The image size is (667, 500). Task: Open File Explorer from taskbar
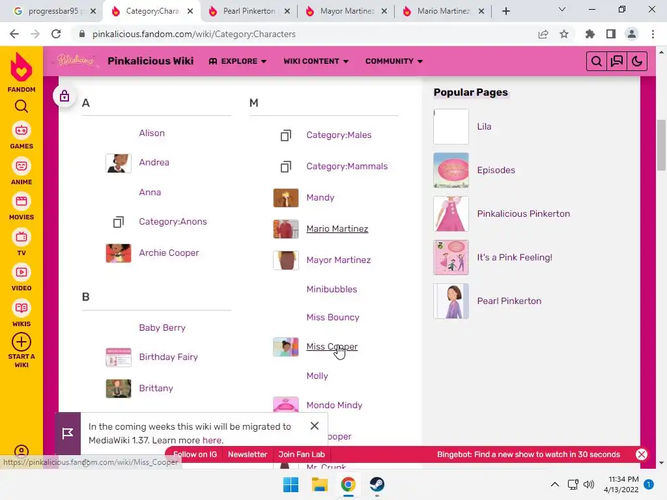319,484
